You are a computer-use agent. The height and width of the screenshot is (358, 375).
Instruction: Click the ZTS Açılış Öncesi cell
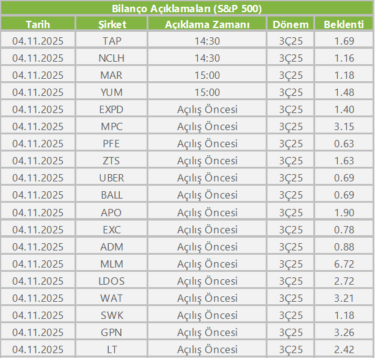coord(207,161)
